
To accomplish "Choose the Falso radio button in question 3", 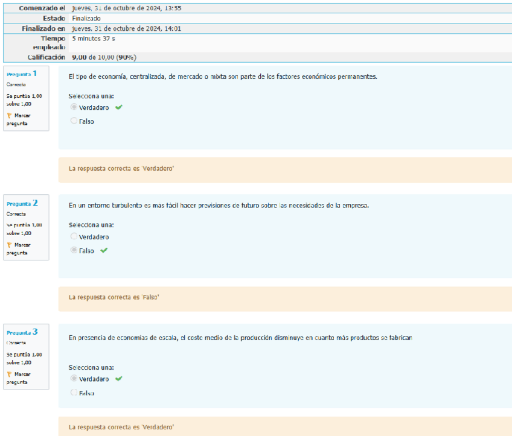I will pos(74,393).
